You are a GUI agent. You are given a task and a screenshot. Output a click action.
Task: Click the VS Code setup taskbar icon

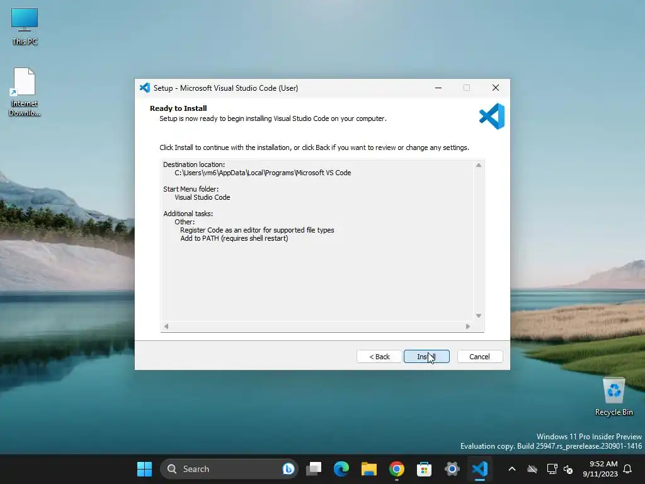pyautogui.click(x=479, y=469)
